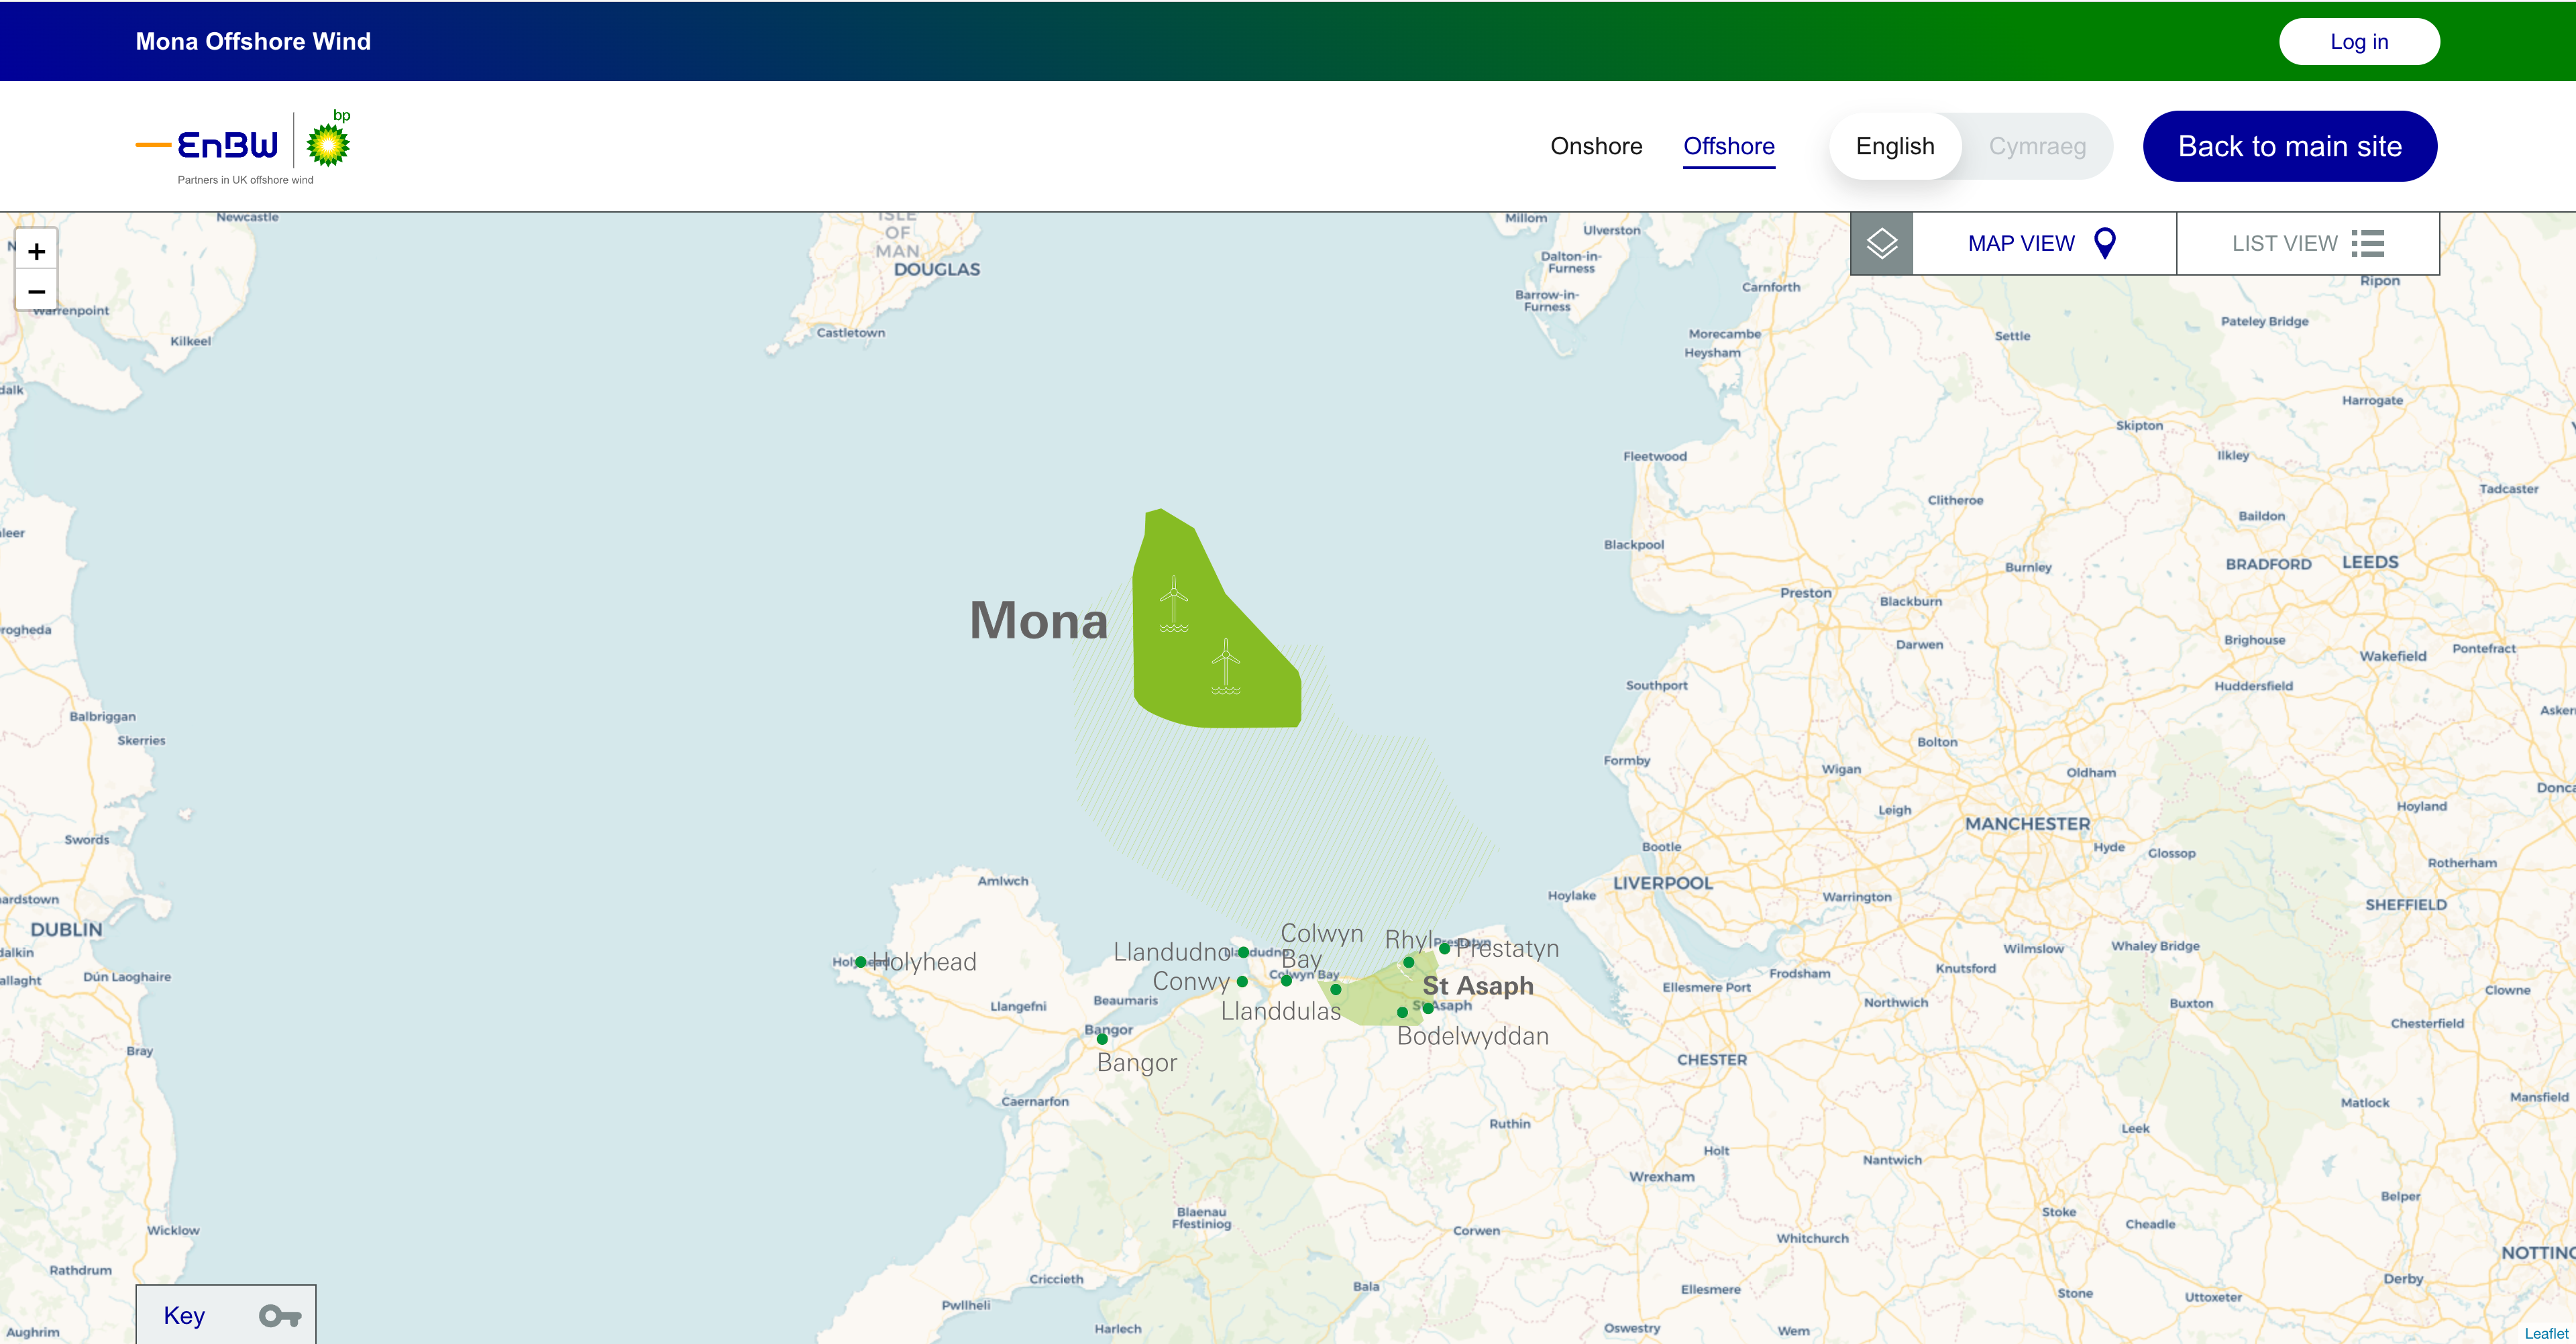Open the map layers icon
2576x1344 pixels.
coord(1881,243)
